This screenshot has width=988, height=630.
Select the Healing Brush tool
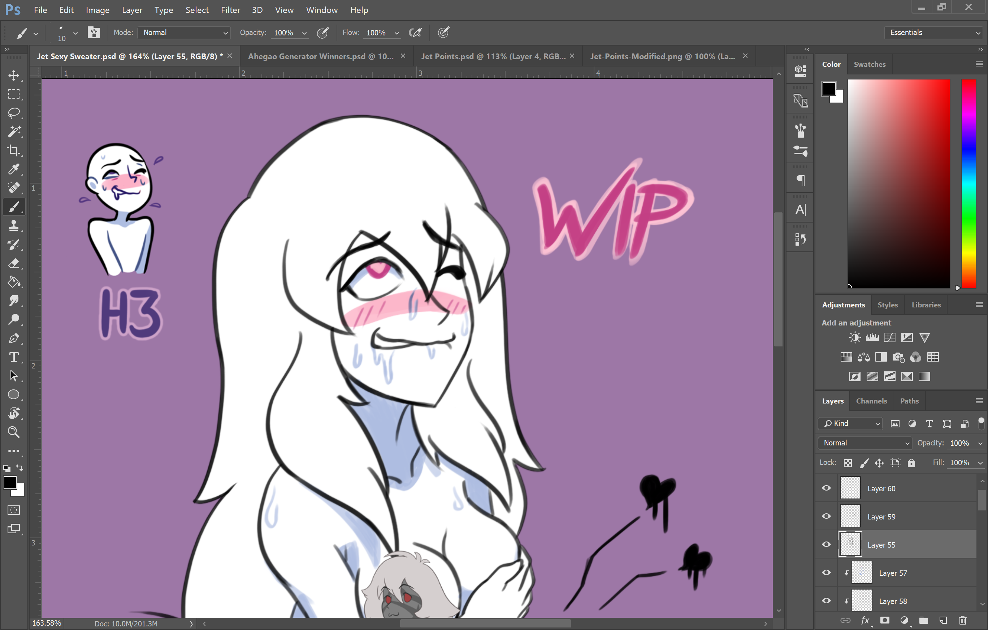coord(14,187)
